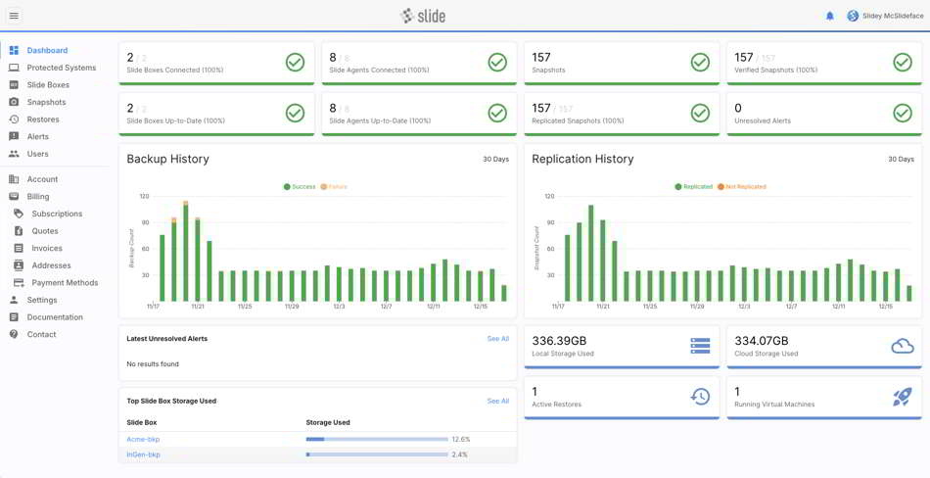Click the Settings person icon
This screenshot has width=930, height=478.
pyautogui.click(x=15, y=300)
